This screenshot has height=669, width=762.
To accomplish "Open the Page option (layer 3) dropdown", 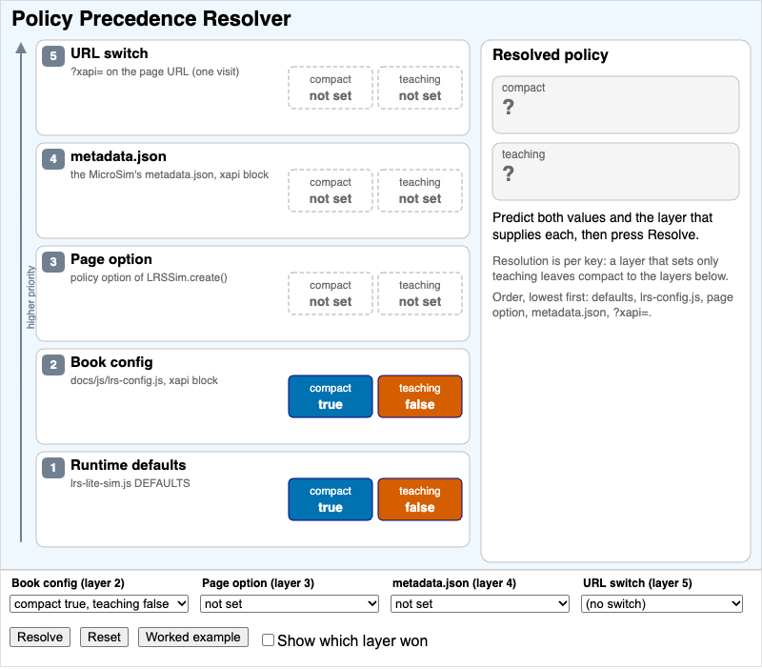I will [290, 604].
